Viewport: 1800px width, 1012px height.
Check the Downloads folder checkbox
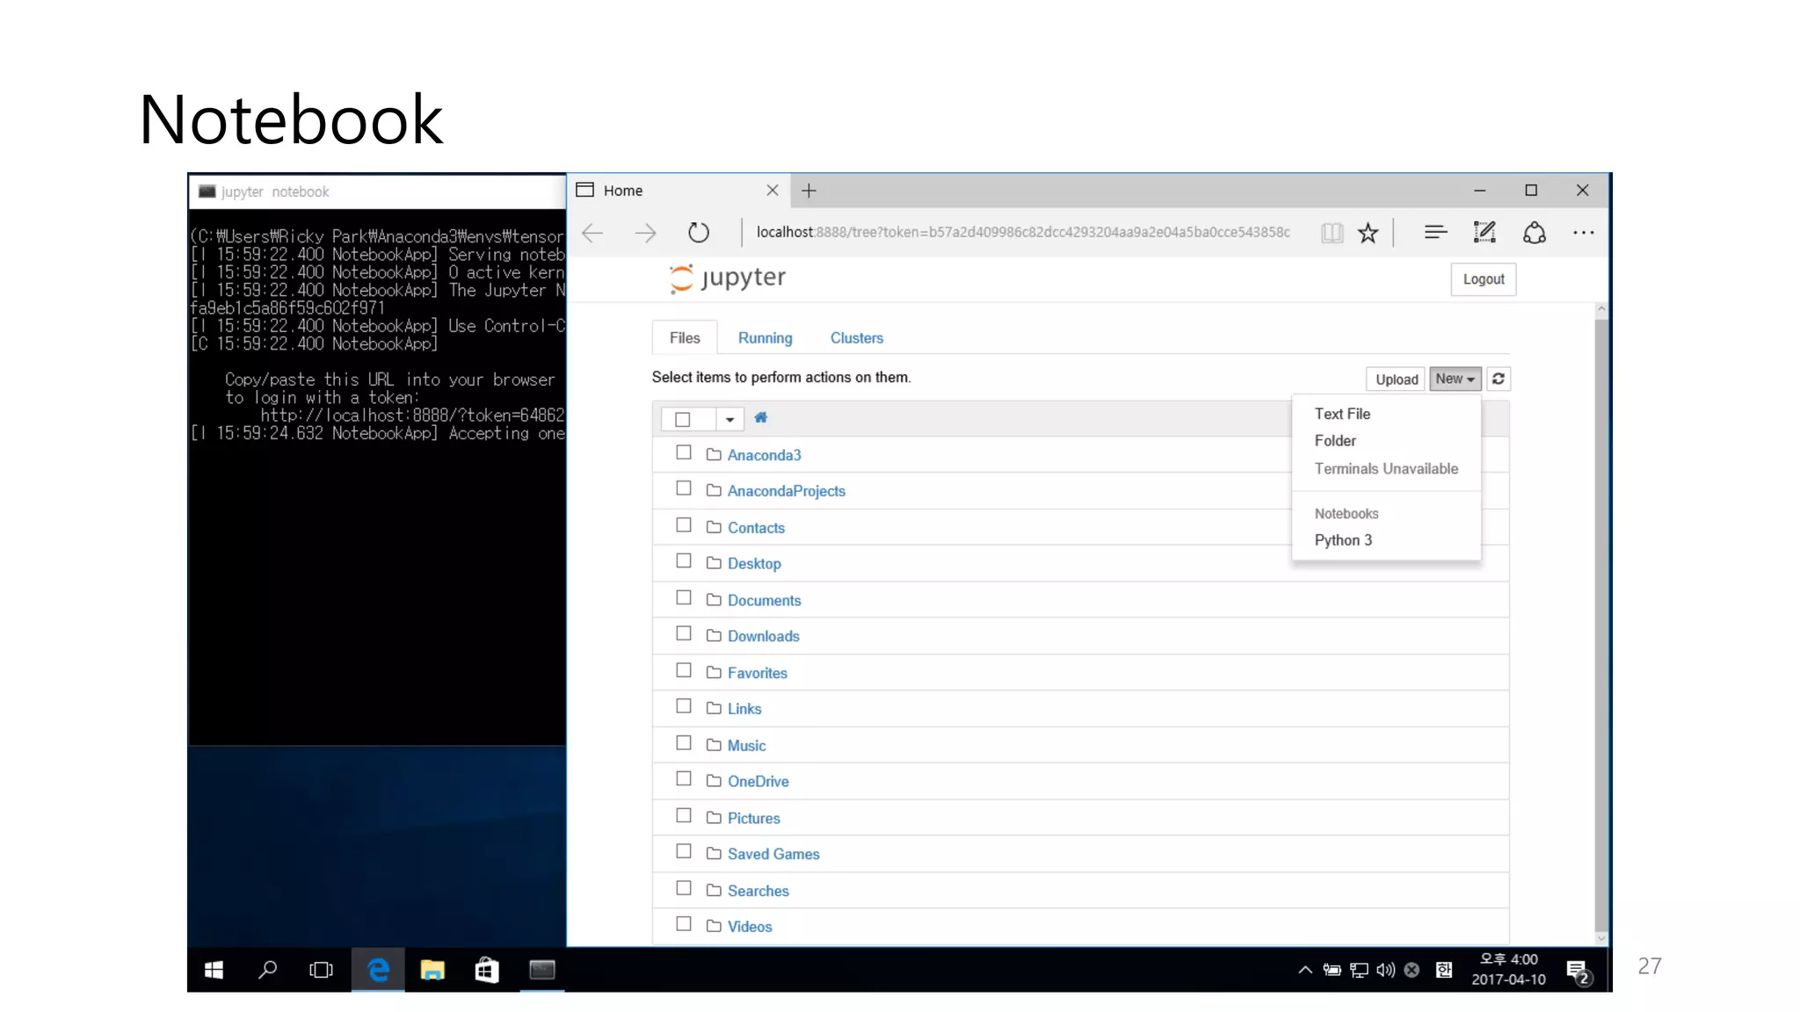[x=684, y=633]
